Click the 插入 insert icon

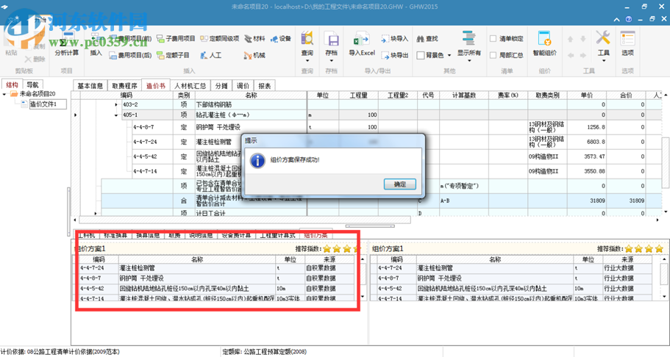coord(96,45)
